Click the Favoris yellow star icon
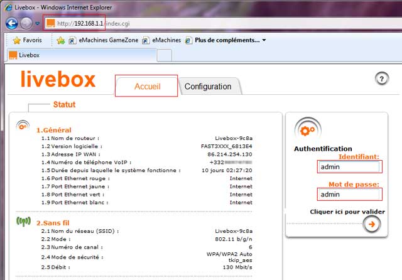402x280 pixels. pyautogui.click(x=17, y=40)
